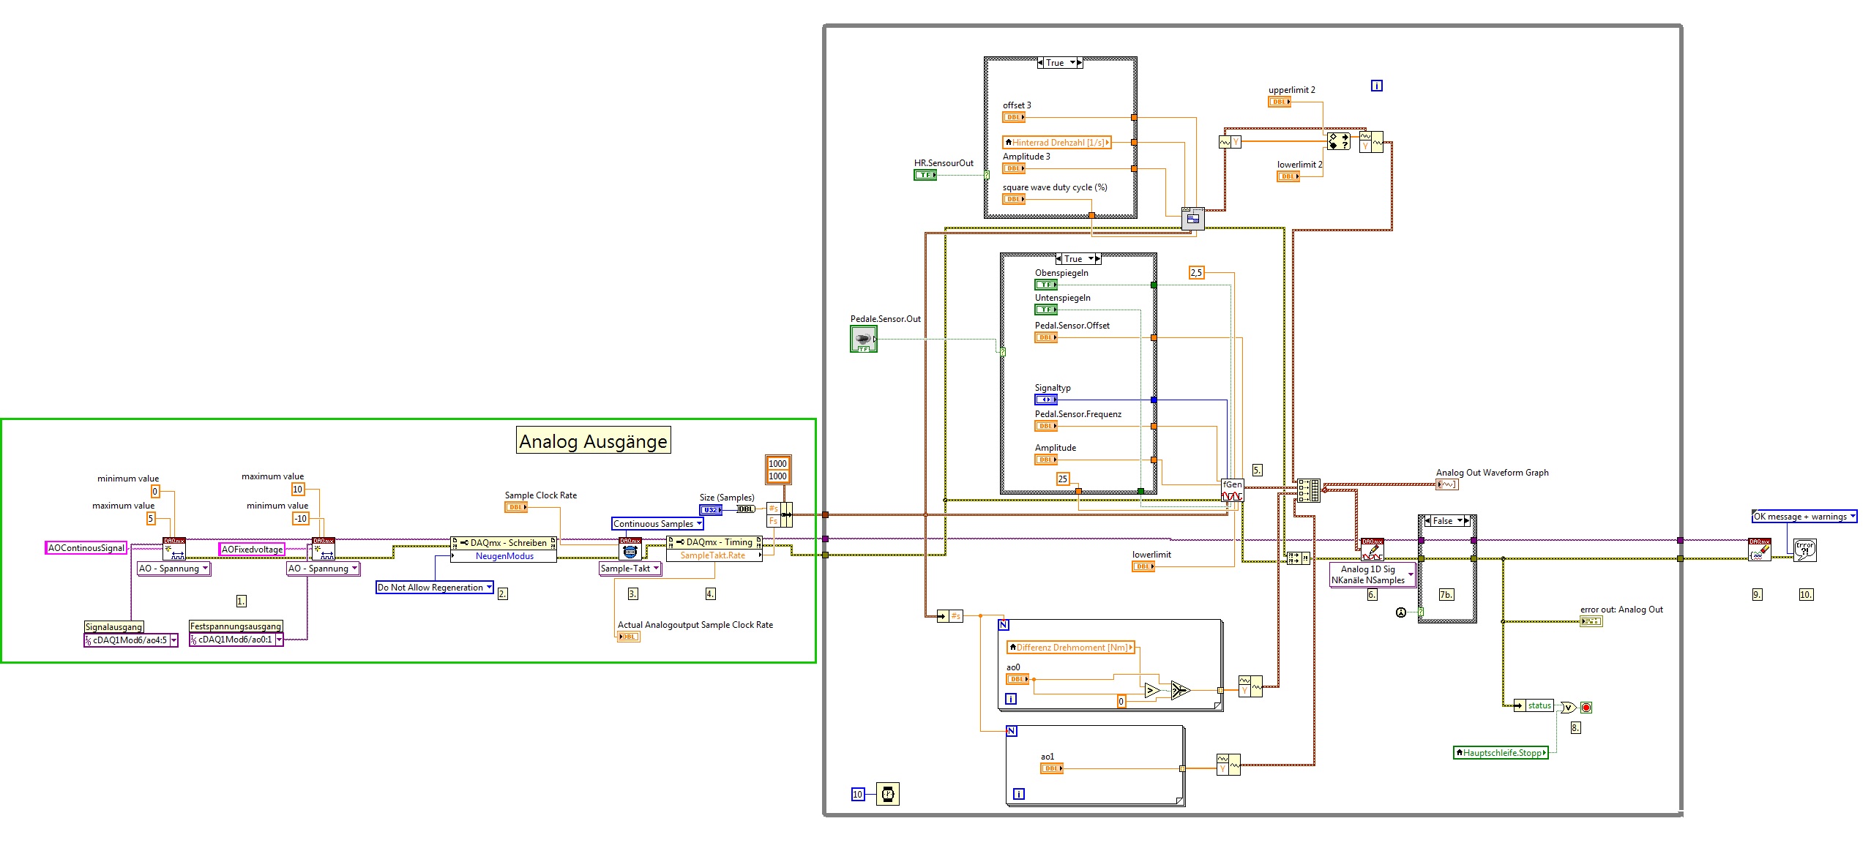Click the DAQmx Timing Sample-Takt icon

point(630,550)
